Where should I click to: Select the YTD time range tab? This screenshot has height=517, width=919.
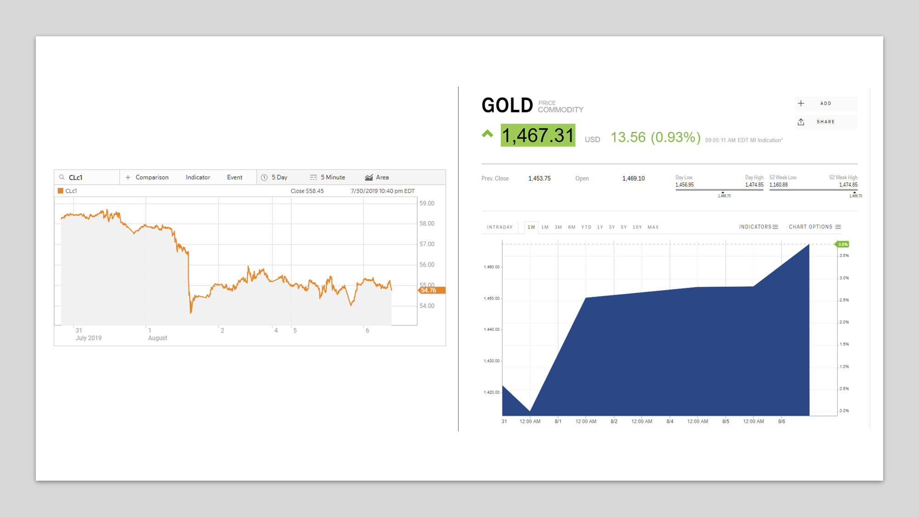pyautogui.click(x=586, y=227)
